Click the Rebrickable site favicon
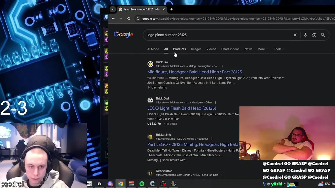Viewport: 335px width, 188px height. tap(150, 173)
